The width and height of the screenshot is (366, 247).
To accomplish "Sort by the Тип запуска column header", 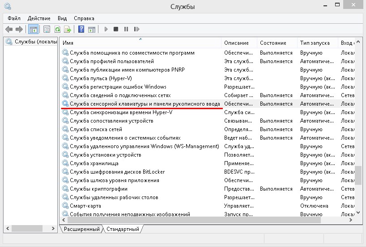I will 317,43.
